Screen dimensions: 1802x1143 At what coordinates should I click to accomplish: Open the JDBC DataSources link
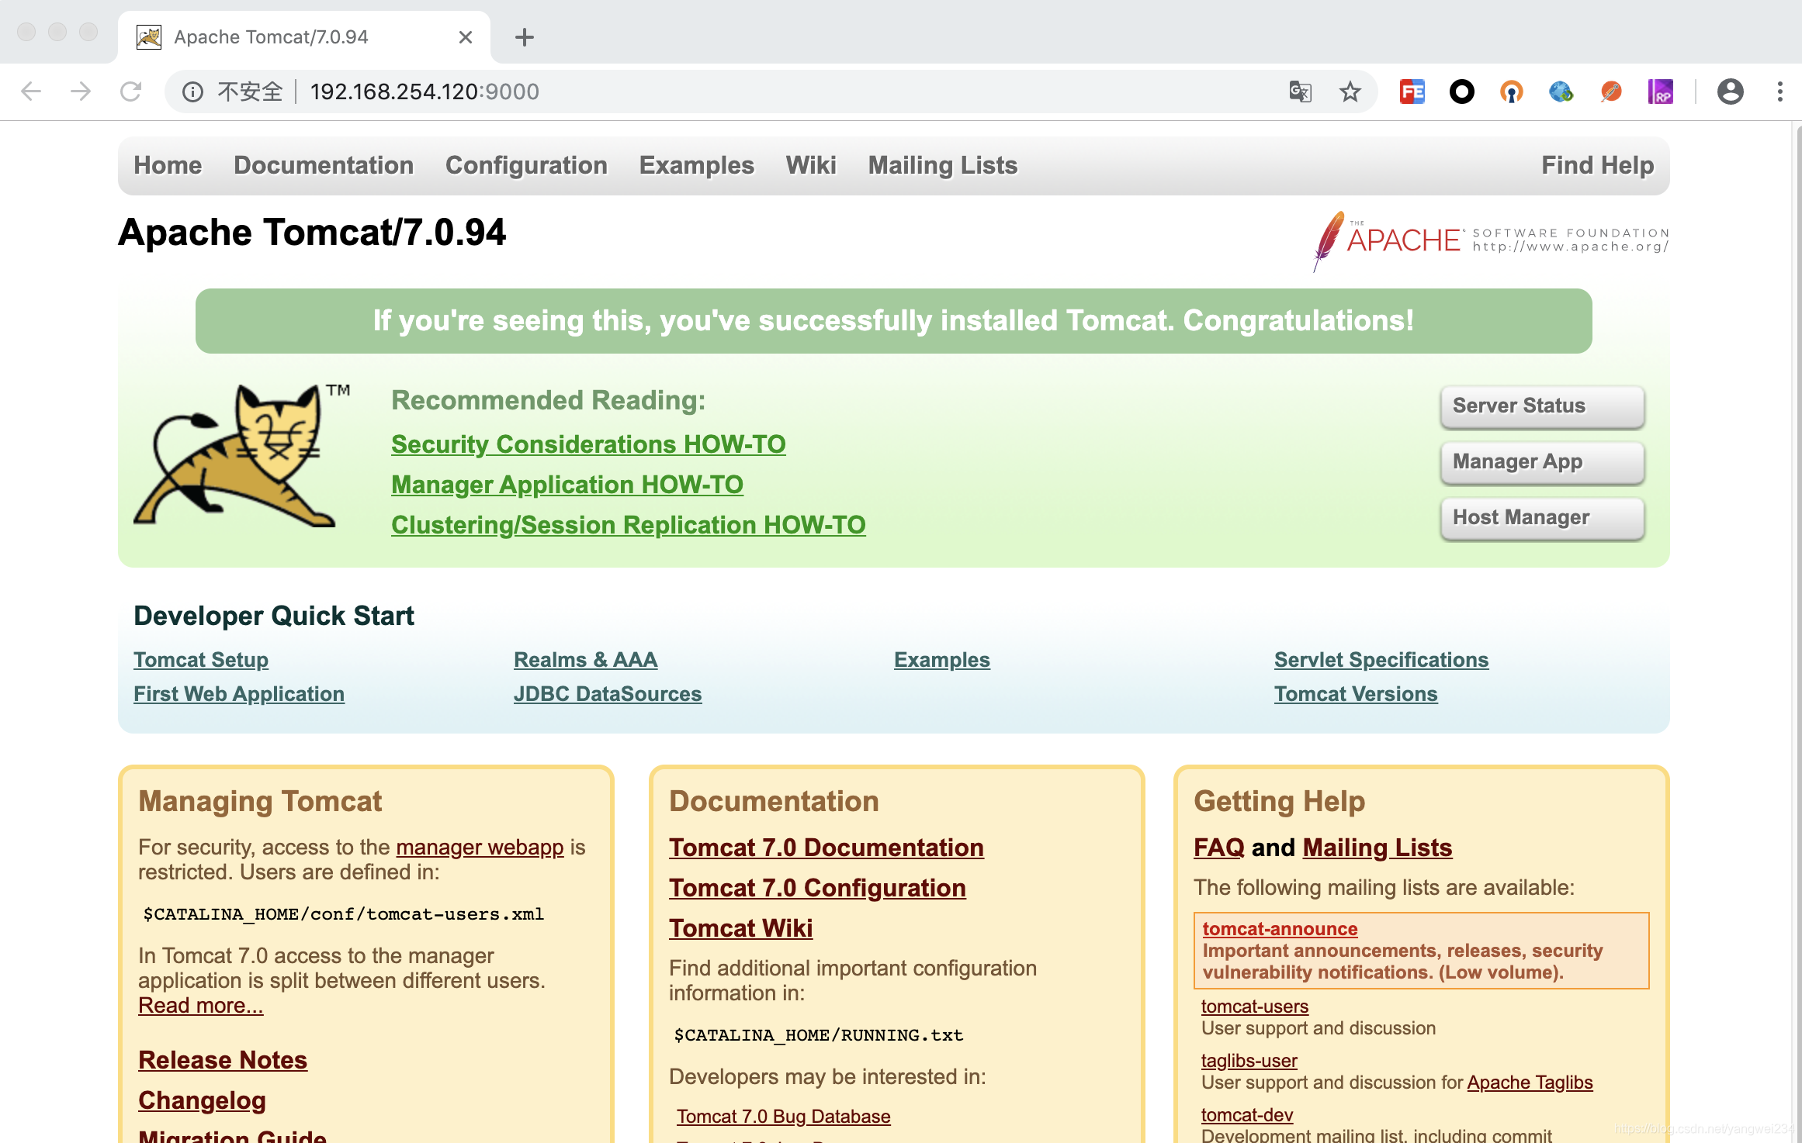point(608,694)
